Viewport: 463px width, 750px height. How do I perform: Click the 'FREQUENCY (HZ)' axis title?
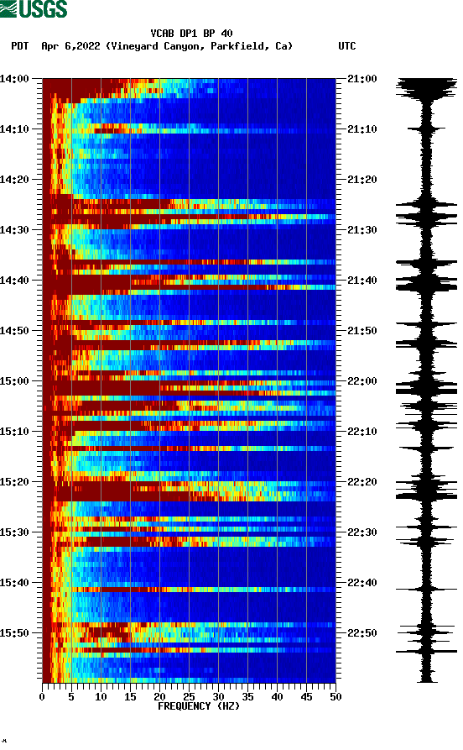click(199, 706)
